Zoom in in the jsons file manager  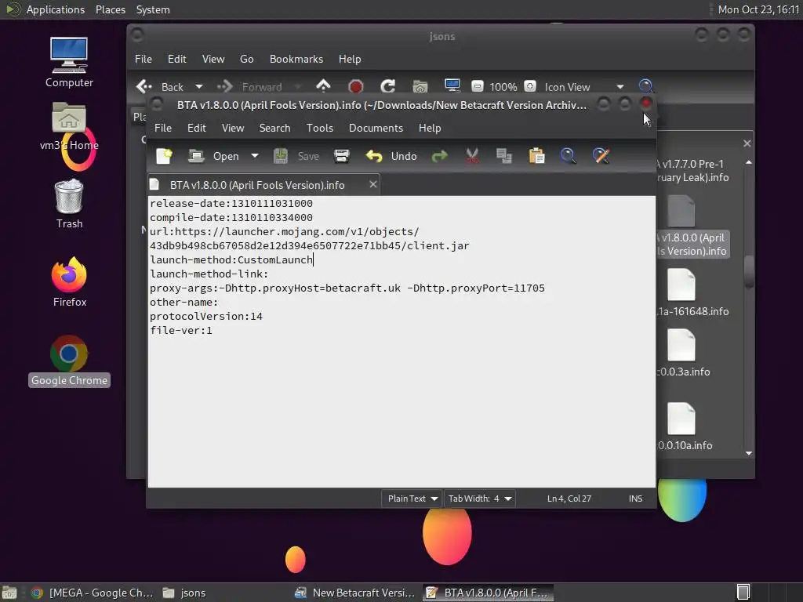(x=530, y=86)
